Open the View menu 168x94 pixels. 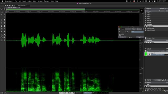pyautogui.click(x=52, y=1)
